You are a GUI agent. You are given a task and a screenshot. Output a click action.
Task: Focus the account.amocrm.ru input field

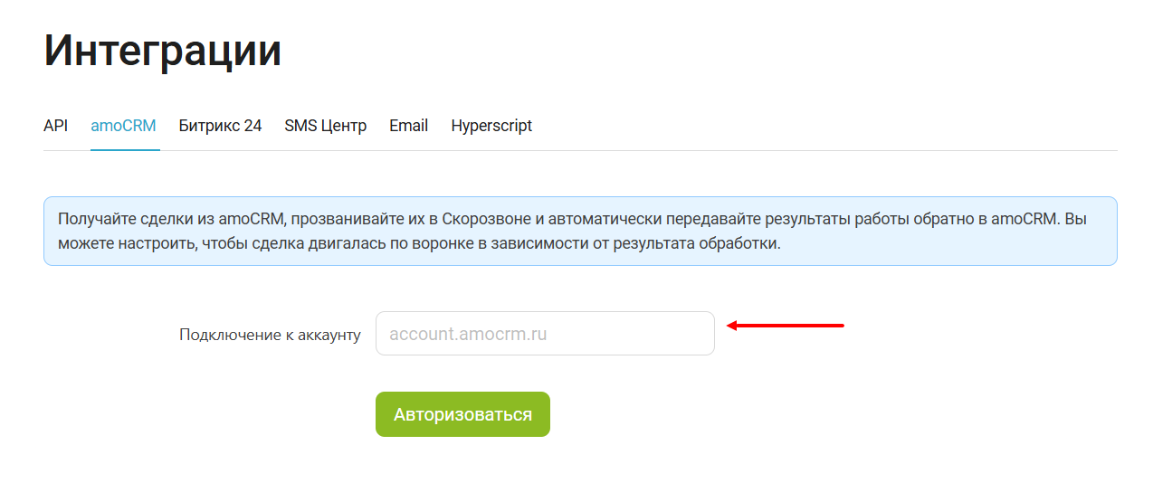544,334
